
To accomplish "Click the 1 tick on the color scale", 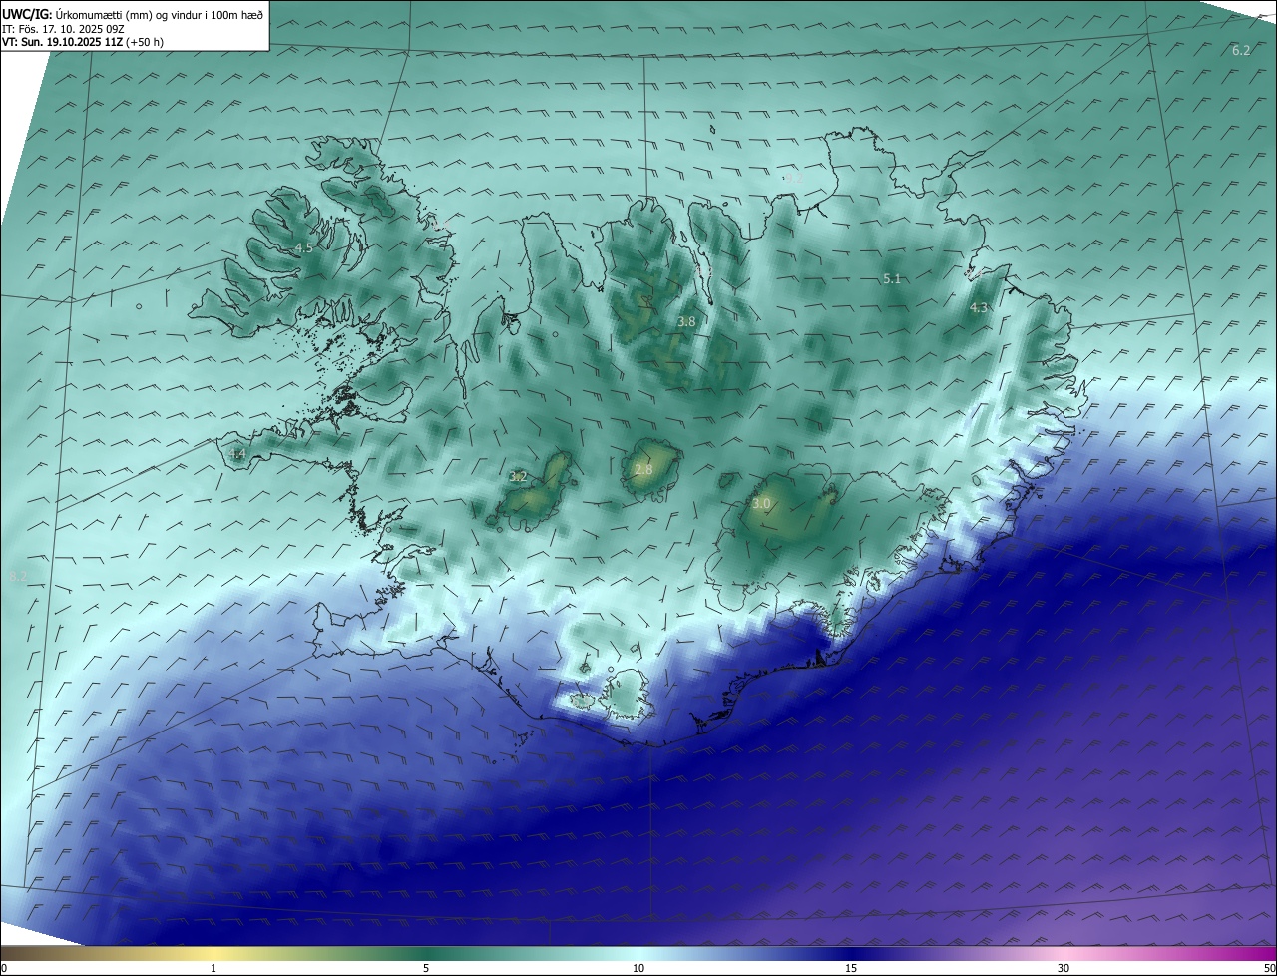I will (213, 968).
